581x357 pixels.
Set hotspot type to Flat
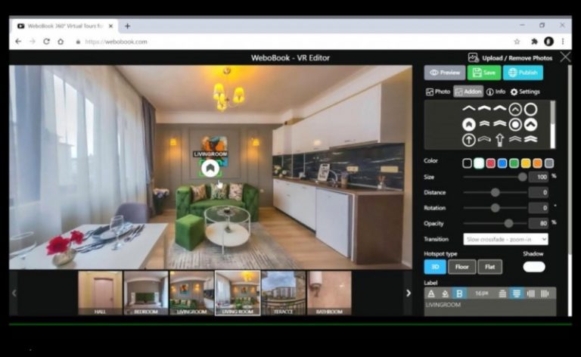point(490,267)
